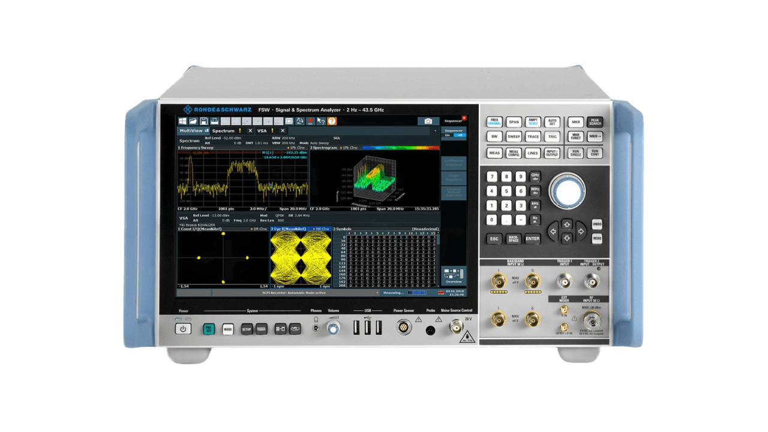Viewport: 768px width, 432px height.
Task: Open help via orange question mark
Action: point(332,121)
